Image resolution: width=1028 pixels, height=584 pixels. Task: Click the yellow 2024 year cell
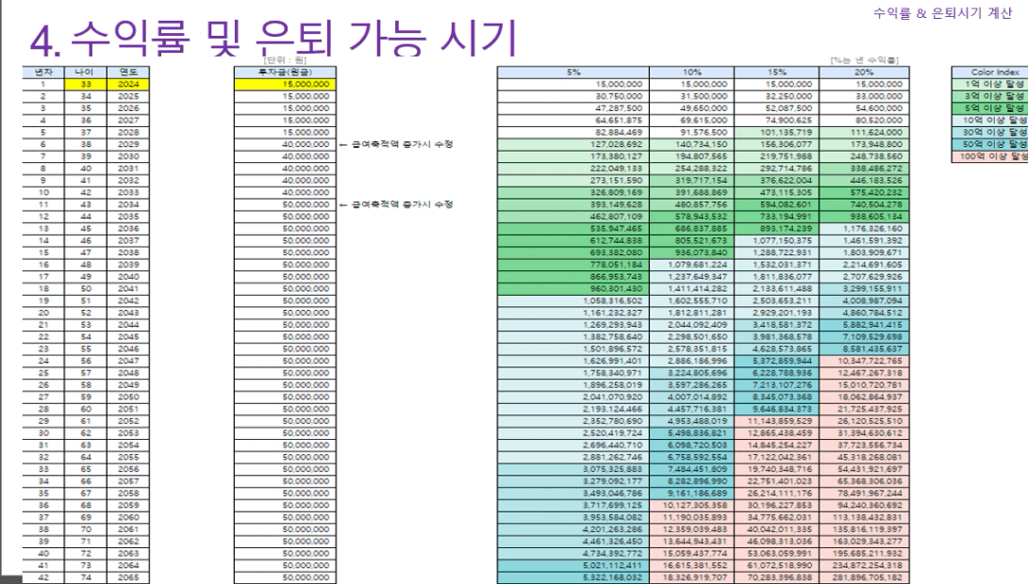[x=128, y=85]
